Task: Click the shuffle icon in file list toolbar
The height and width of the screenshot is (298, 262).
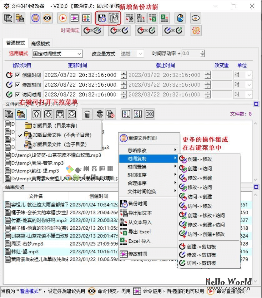Action: tap(149, 114)
